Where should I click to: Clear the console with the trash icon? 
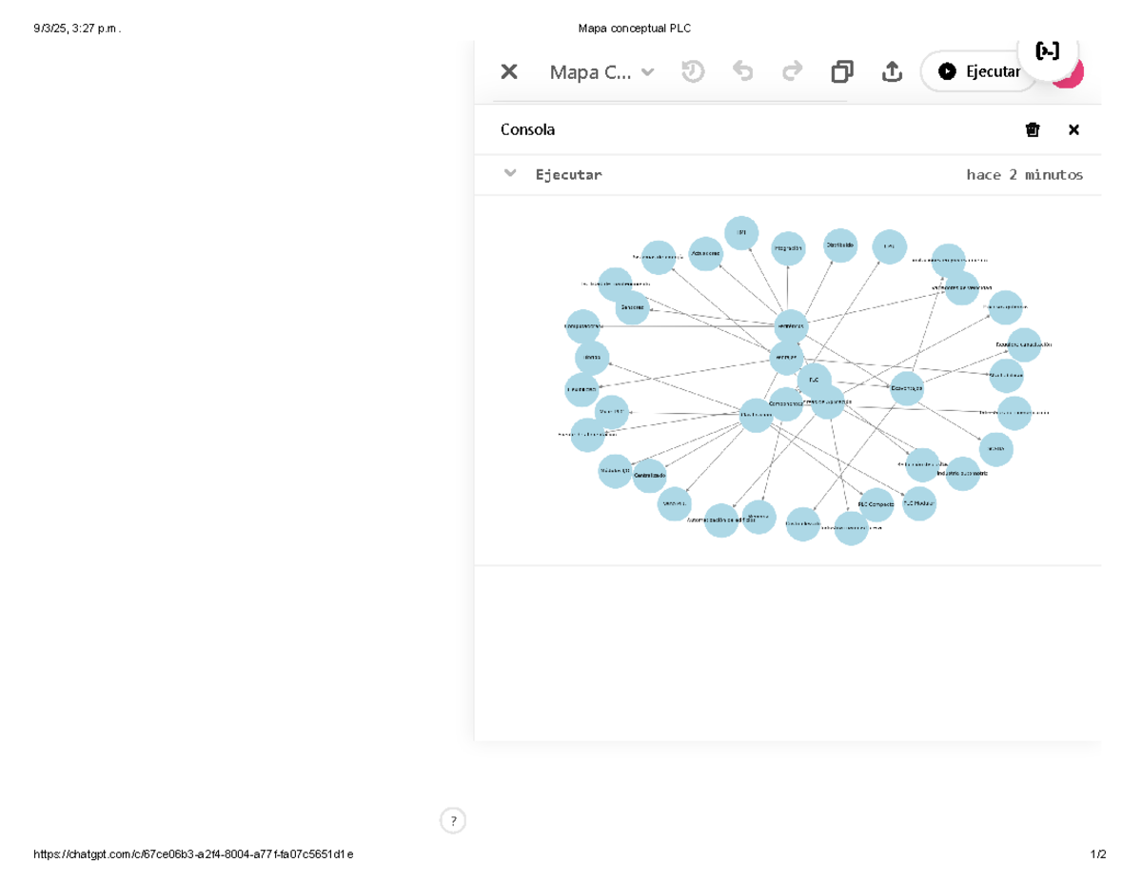pyautogui.click(x=1033, y=129)
